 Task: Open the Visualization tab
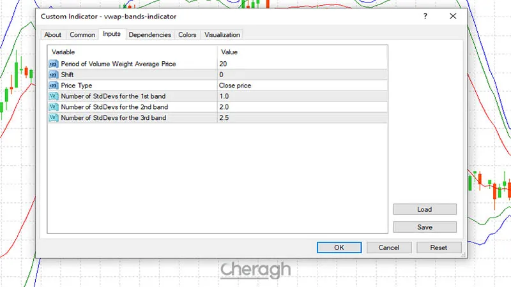tap(222, 35)
